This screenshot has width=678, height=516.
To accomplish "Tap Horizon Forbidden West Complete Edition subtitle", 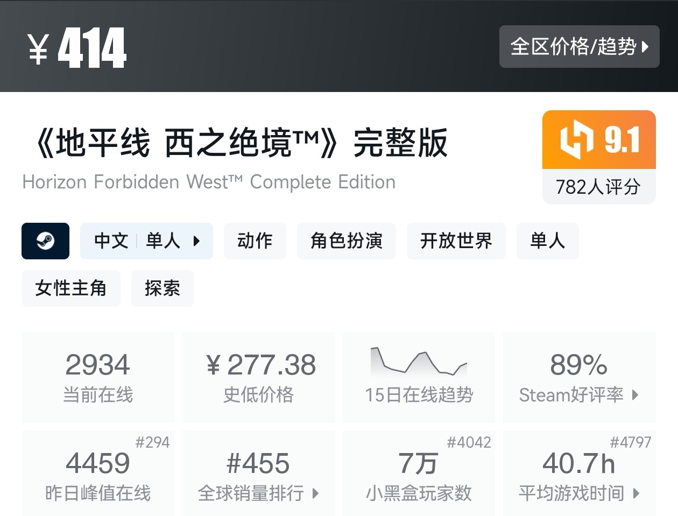I will [x=209, y=182].
